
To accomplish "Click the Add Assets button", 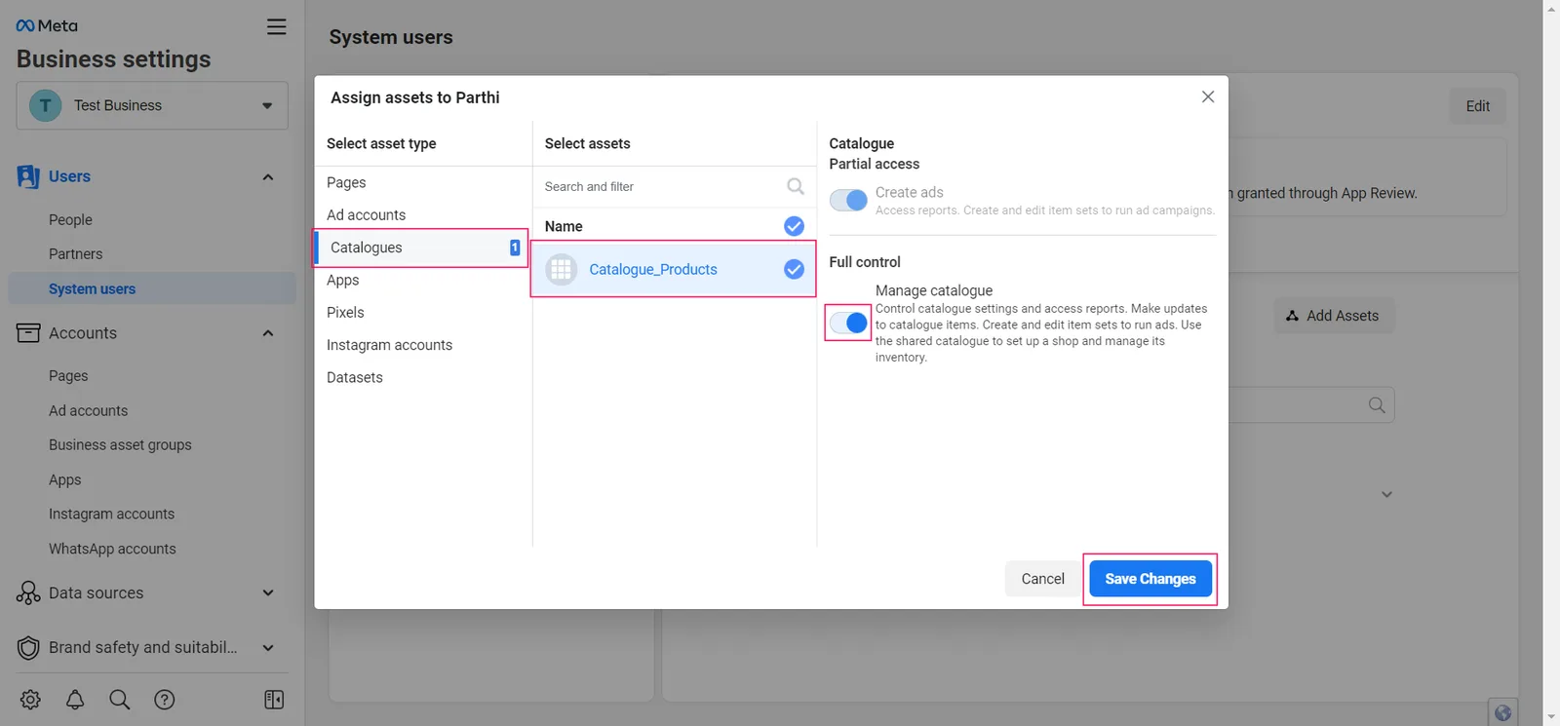I will pyautogui.click(x=1334, y=316).
